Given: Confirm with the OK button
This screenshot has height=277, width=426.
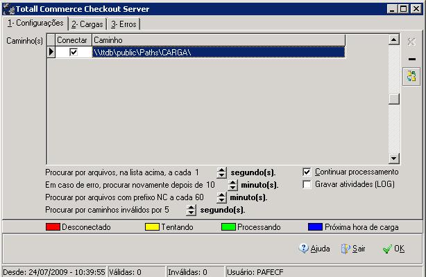Looking at the screenshot, I should pos(393,249).
